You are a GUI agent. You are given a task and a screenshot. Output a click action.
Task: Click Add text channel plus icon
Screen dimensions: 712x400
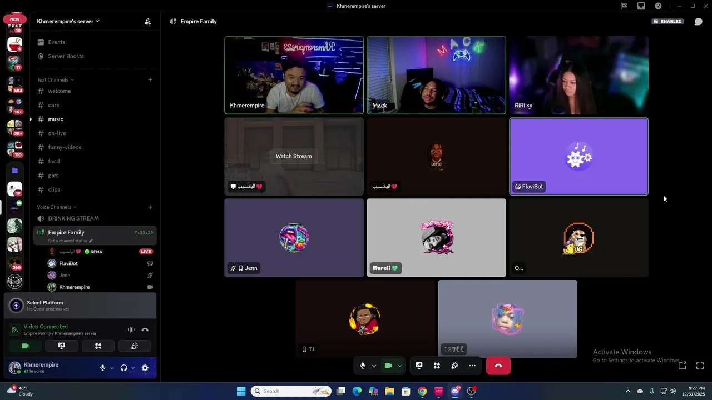click(x=150, y=79)
